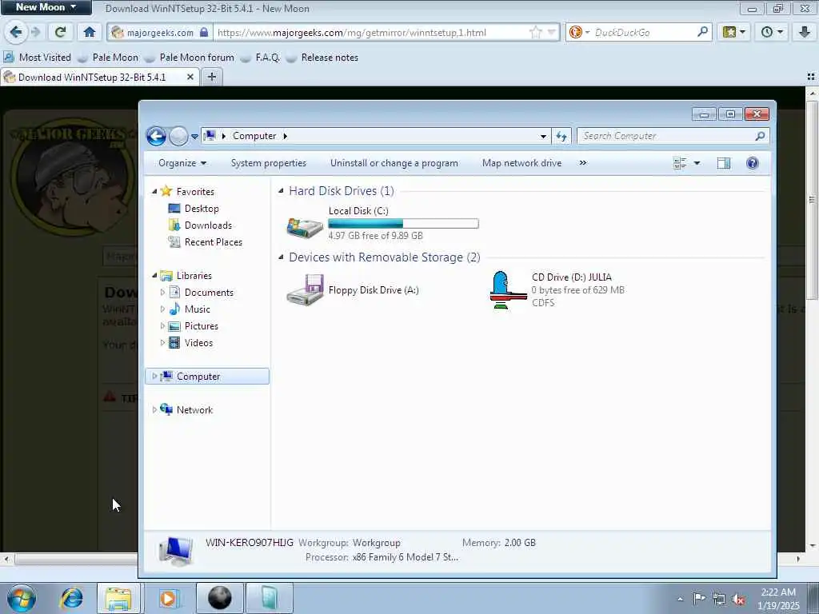Collapse Devices with Removable Storage group
The image size is (819, 614).
[281, 257]
